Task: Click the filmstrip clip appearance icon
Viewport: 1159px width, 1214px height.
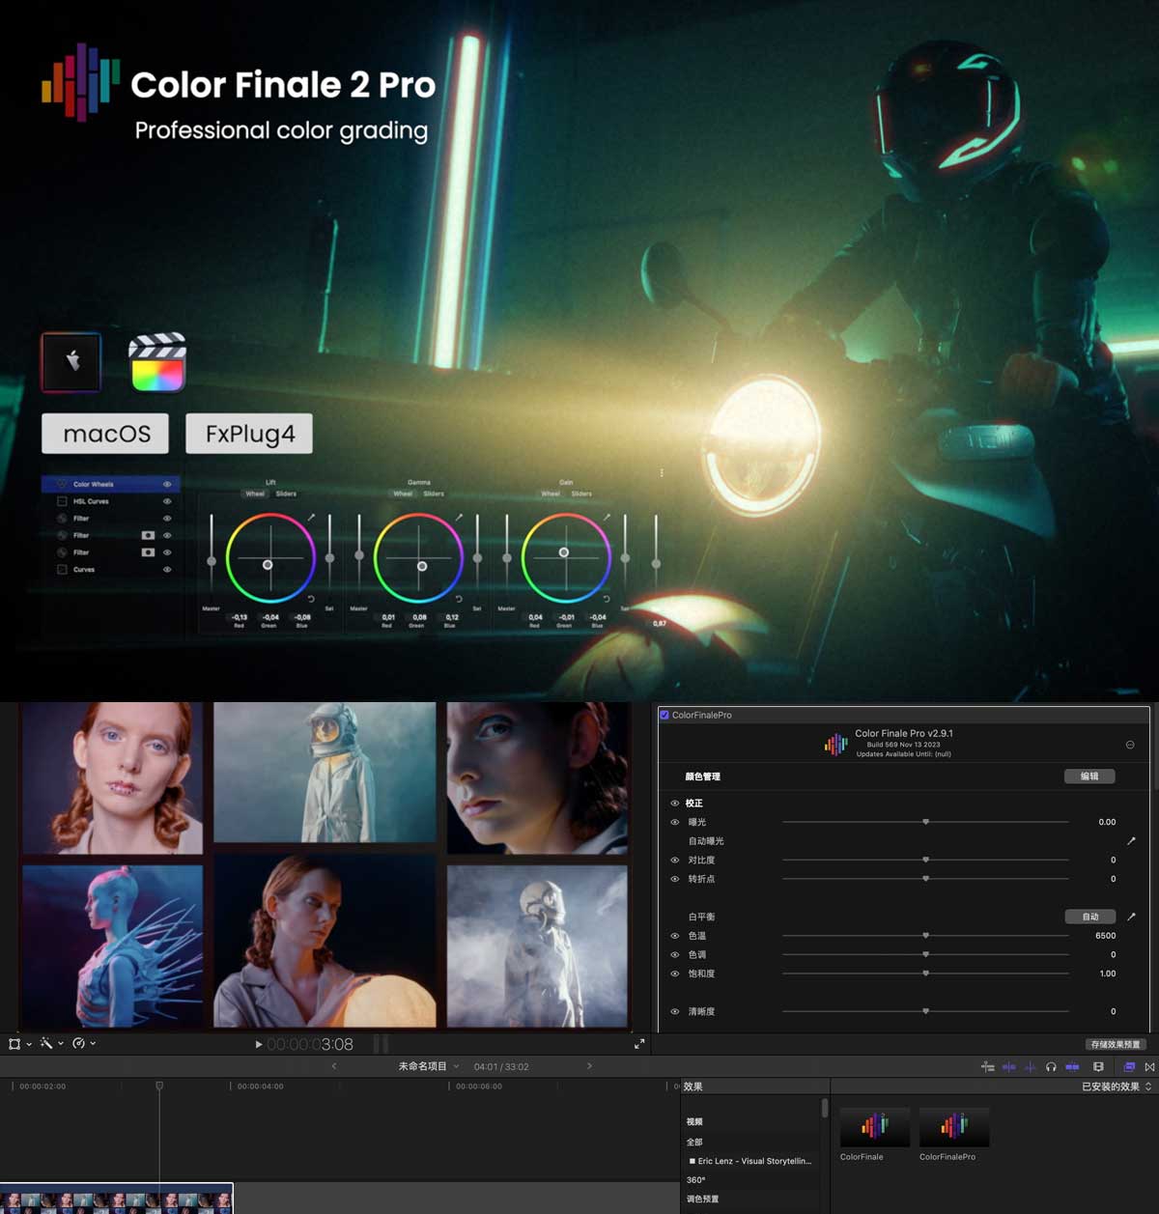Action: 1098,1067
